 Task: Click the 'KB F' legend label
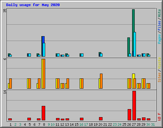[x=159, y=117]
